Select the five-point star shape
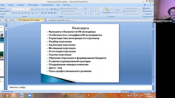 click(98, 14)
